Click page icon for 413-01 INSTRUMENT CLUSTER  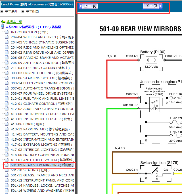coord(7,119)
